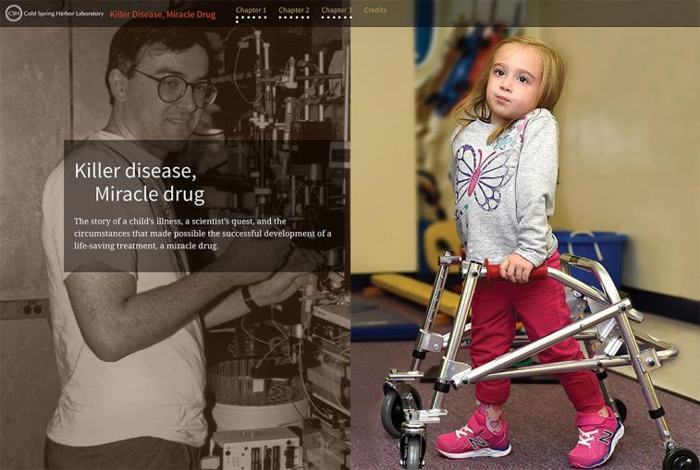Screen dimensions: 700x470
Task: Select the second dot under Chapter 2
Action: click(x=285, y=18)
